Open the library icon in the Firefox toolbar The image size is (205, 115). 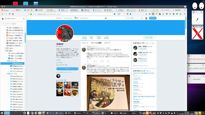pos(150,14)
